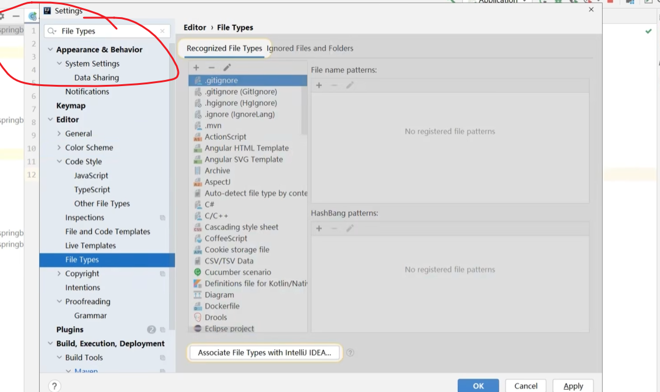Image resolution: width=660 pixels, height=392 pixels.
Task: Select .hgignore (HgIgnore) file type
Action: (248, 103)
